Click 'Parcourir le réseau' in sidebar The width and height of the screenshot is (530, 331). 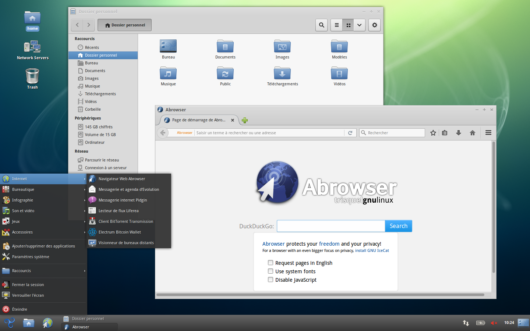click(x=103, y=160)
